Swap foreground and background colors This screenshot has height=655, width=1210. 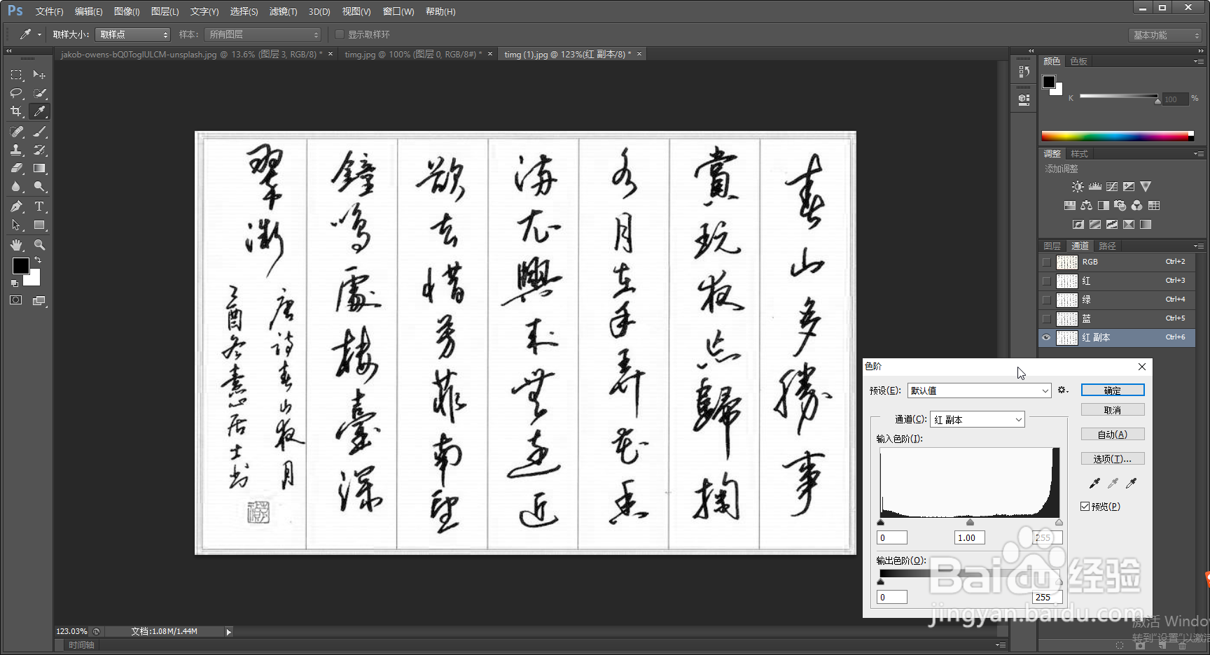point(38,260)
